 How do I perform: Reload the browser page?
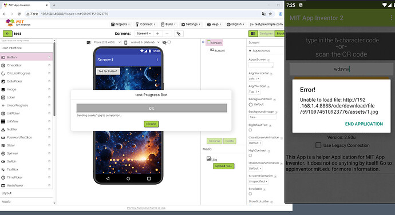19,14
